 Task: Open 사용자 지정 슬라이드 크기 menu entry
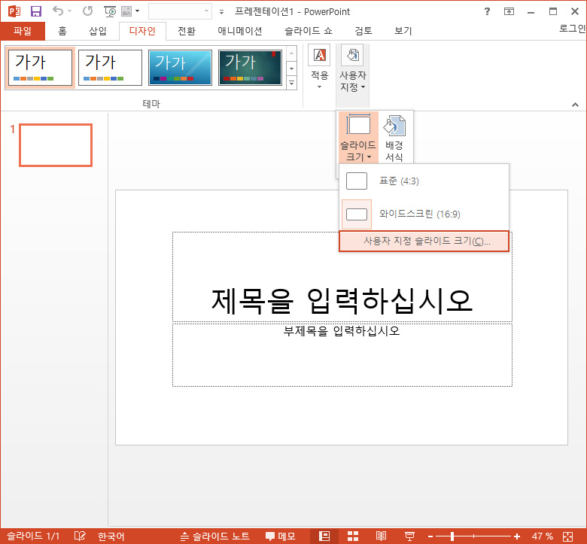[x=424, y=241]
